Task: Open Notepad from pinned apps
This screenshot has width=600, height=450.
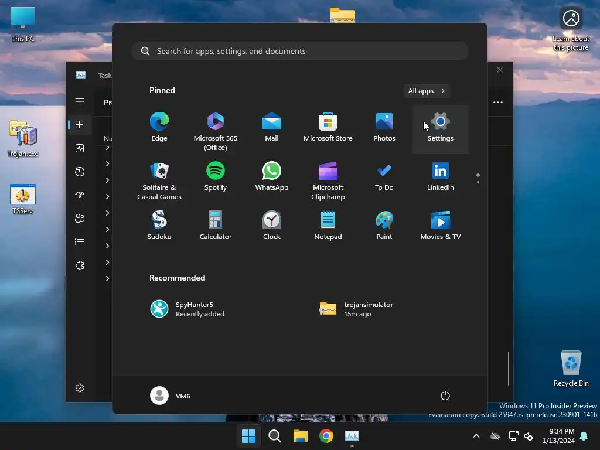Action: (328, 226)
